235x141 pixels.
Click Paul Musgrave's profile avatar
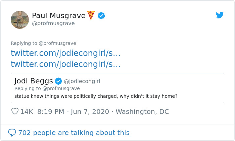(20, 19)
